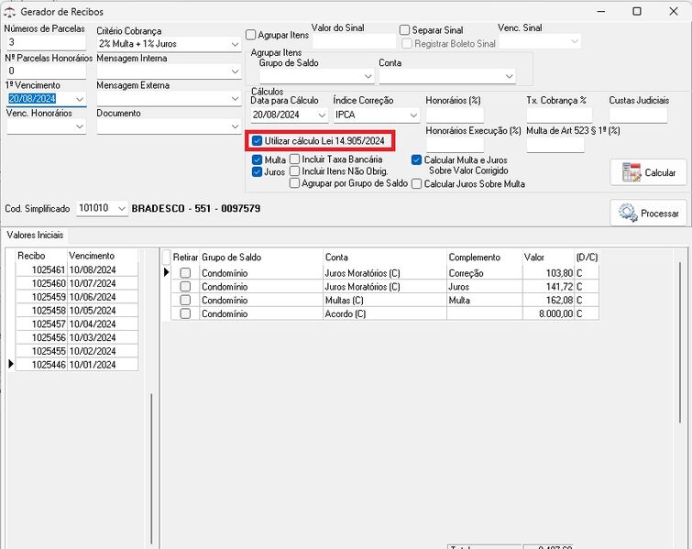Viewport: 692px width, 549px height.
Task: Open the Cod. Simplificado 101010 dropdown
Action: coord(120,209)
